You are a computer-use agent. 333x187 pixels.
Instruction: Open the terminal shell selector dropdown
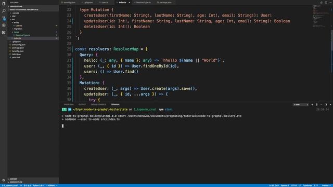tap(301, 104)
